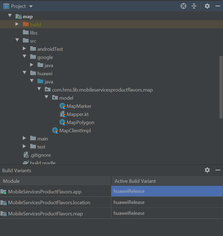Expand the java folder under google

(32, 65)
